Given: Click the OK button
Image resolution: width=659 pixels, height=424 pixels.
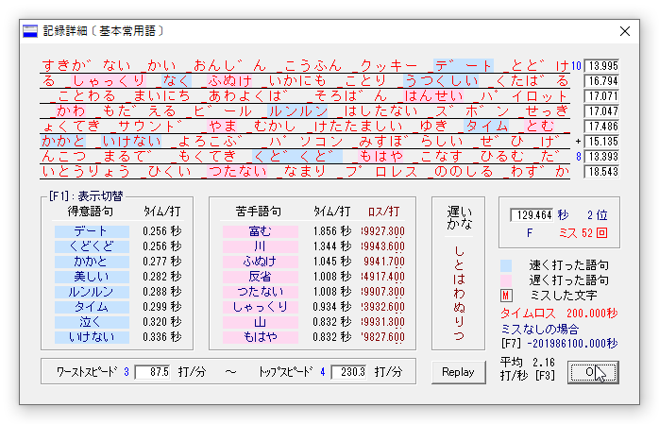Looking at the screenshot, I should tap(593, 372).
